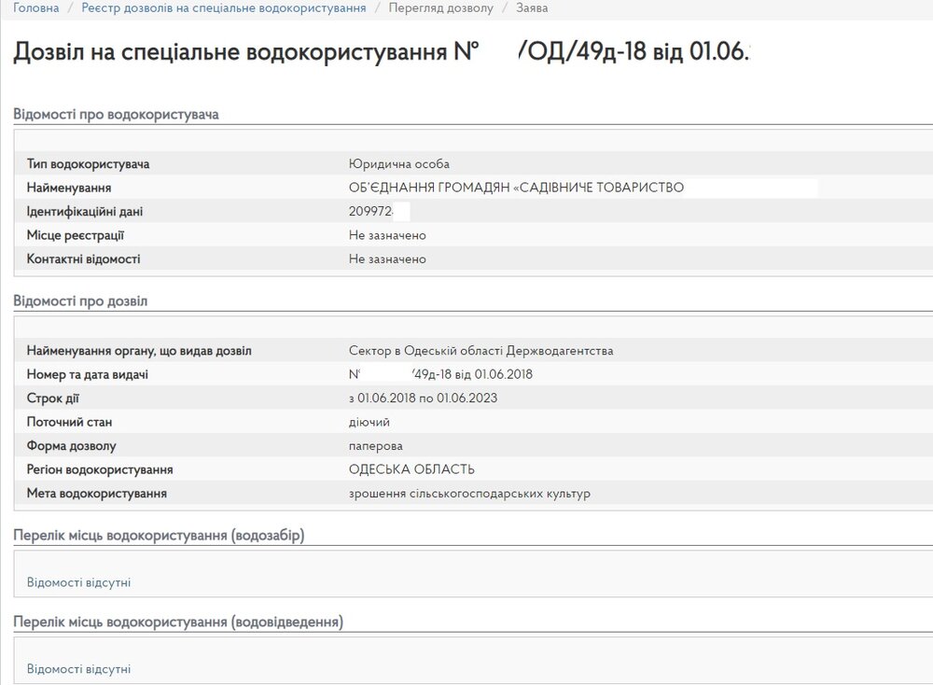Click Відомості відсутні under водозабір section
This screenshot has height=685, width=933.
point(78,582)
